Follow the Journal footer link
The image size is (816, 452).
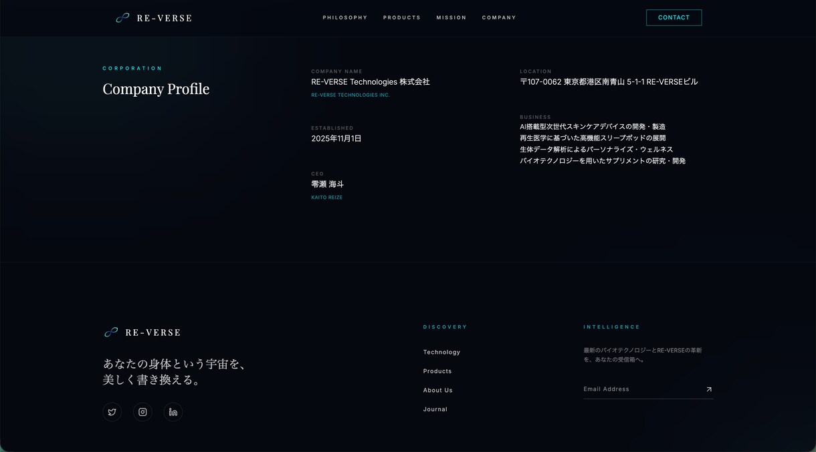pyautogui.click(x=435, y=409)
